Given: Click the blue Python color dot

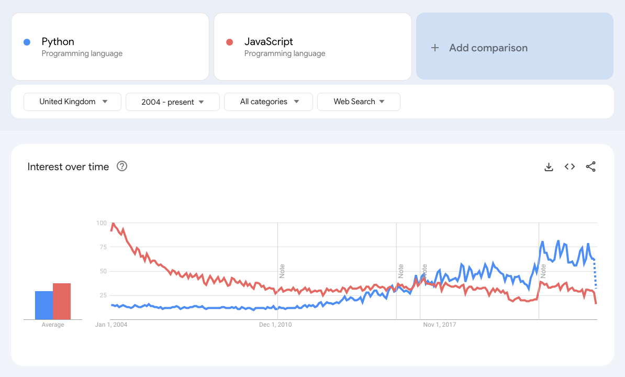Looking at the screenshot, I should click(27, 42).
